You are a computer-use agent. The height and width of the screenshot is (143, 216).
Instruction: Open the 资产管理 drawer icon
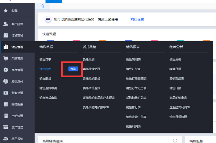coord(6,127)
